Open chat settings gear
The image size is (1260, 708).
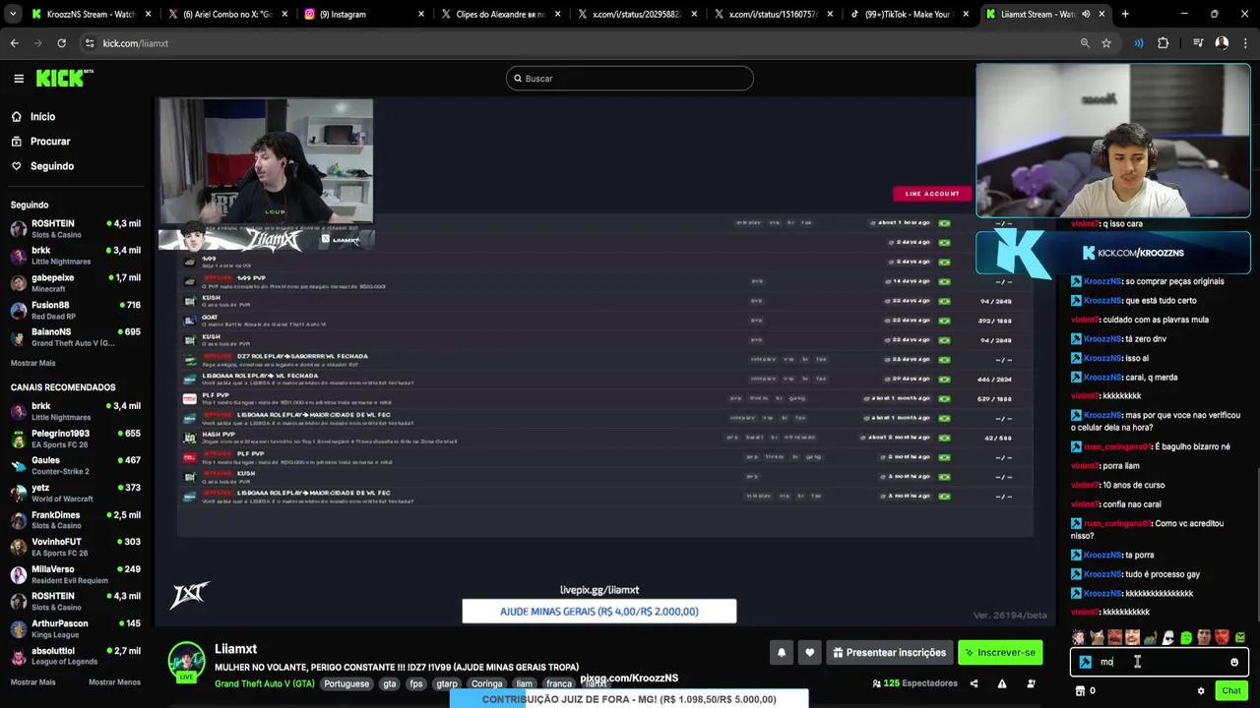pos(1201,691)
